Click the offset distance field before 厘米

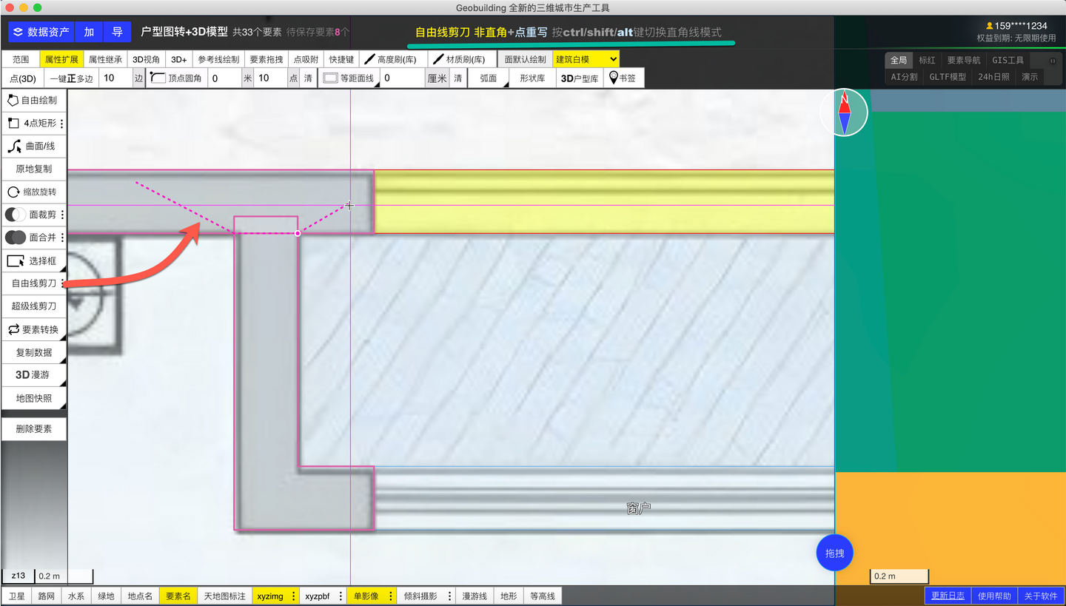[x=402, y=78]
